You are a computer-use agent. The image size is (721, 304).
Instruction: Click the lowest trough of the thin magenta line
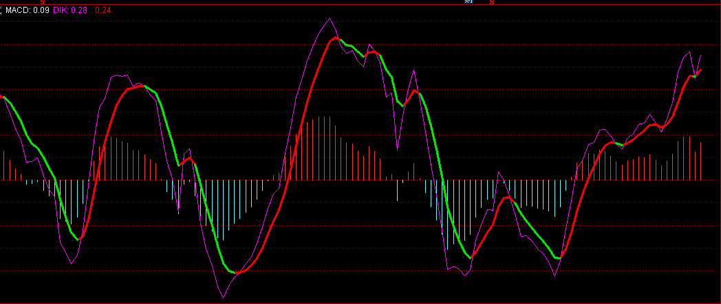(x=224, y=298)
